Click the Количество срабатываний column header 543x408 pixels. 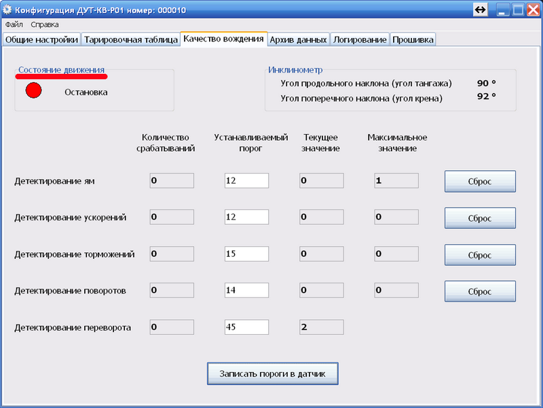pos(166,143)
